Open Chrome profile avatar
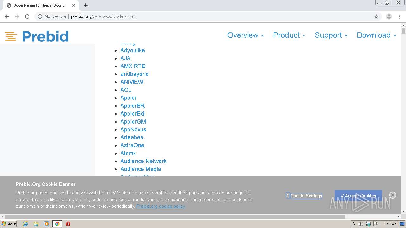This screenshot has height=228, width=406. tap(389, 16)
